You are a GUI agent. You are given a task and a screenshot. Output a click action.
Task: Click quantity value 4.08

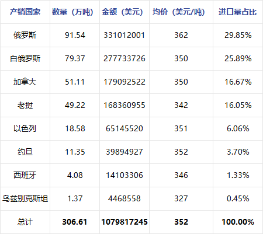point(75,175)
